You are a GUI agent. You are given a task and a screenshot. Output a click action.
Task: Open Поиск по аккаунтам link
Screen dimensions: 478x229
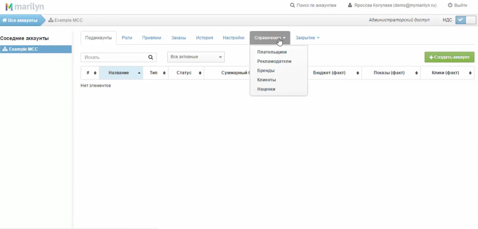point(313,5)
